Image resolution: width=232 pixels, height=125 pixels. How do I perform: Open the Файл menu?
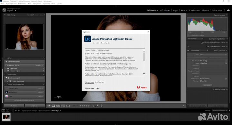click(x=2, y=4)
